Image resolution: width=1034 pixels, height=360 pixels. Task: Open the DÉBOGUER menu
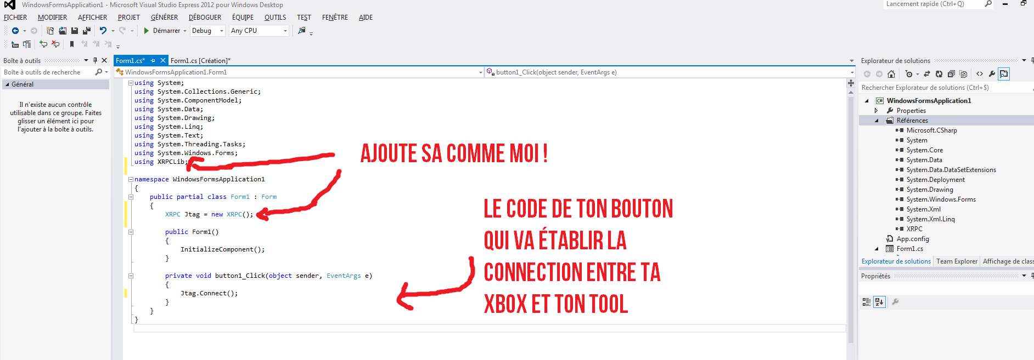205,17
